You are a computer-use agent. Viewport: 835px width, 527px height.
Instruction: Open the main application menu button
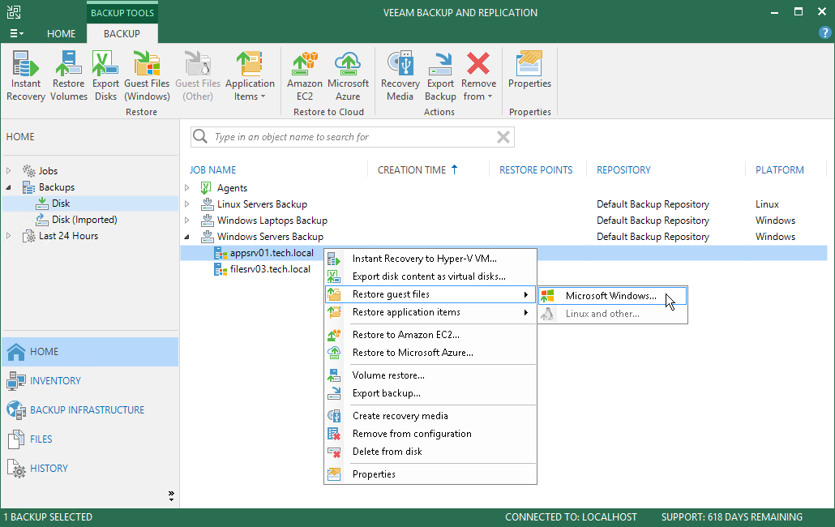click(16, 33)
